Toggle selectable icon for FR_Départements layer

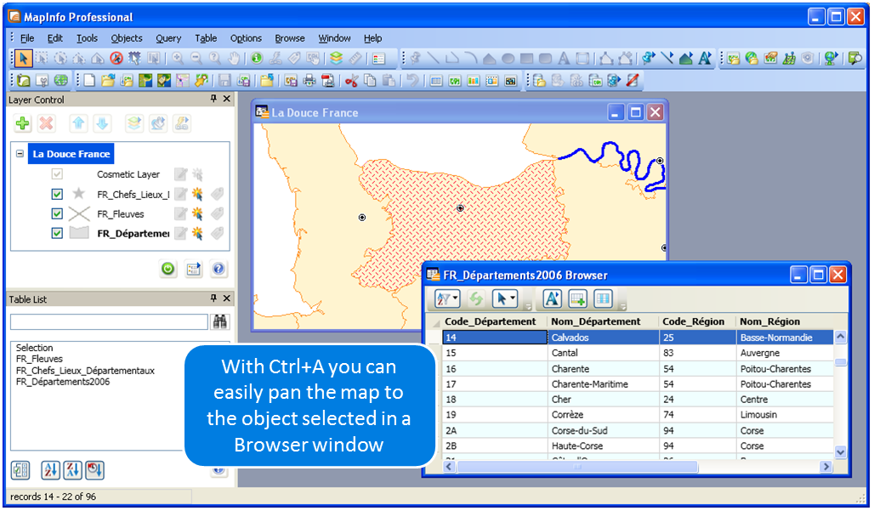coord(197,233)
